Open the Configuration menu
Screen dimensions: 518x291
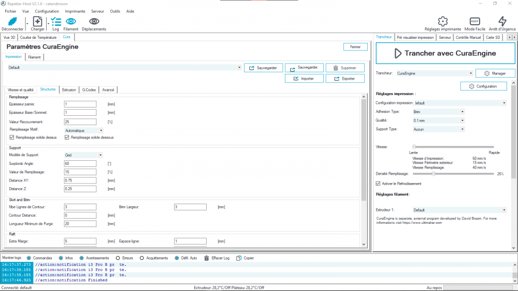point(47,11)
